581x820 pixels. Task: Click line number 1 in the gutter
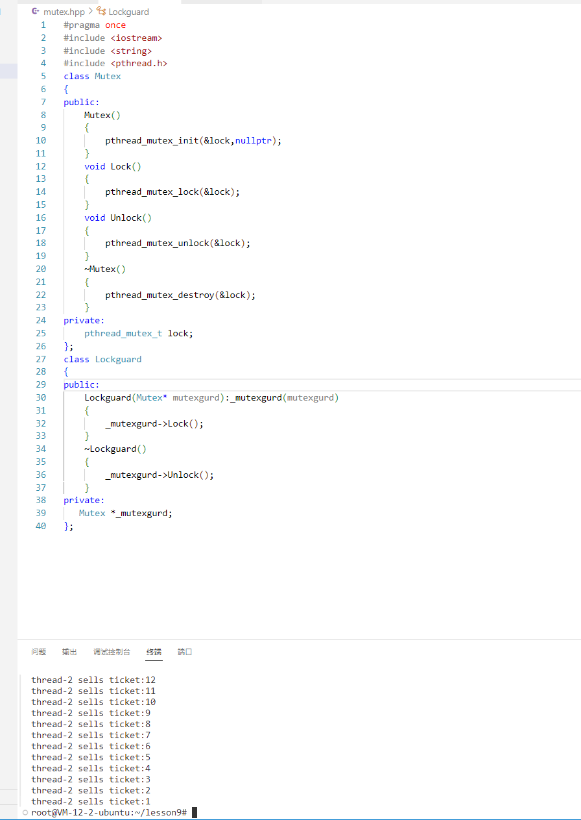click(x=43, y=25)
